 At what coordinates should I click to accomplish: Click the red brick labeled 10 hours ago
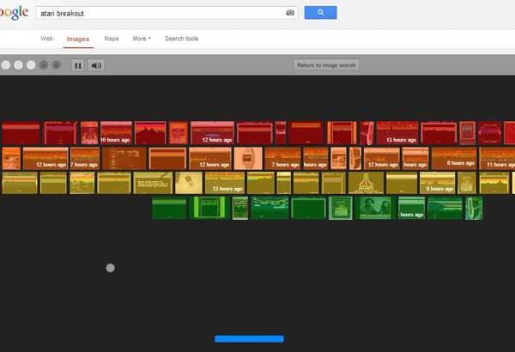116,133
